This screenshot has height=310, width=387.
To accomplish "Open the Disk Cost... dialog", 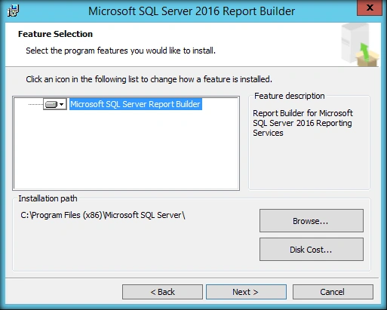I will [312, 249].
